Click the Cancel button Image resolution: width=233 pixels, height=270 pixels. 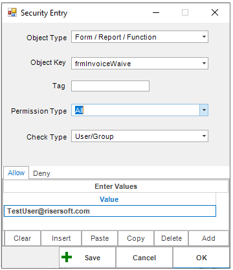(144, 258)
